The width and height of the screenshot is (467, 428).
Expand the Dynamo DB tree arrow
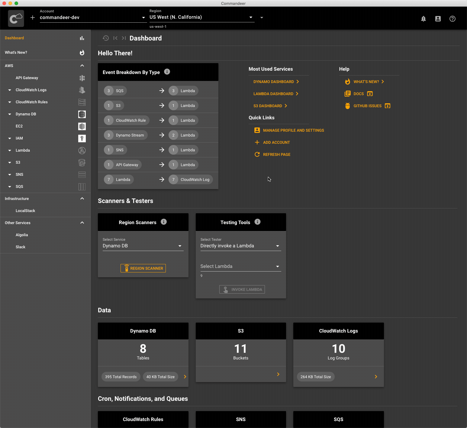pyautogui.click(x=10, y=114)
